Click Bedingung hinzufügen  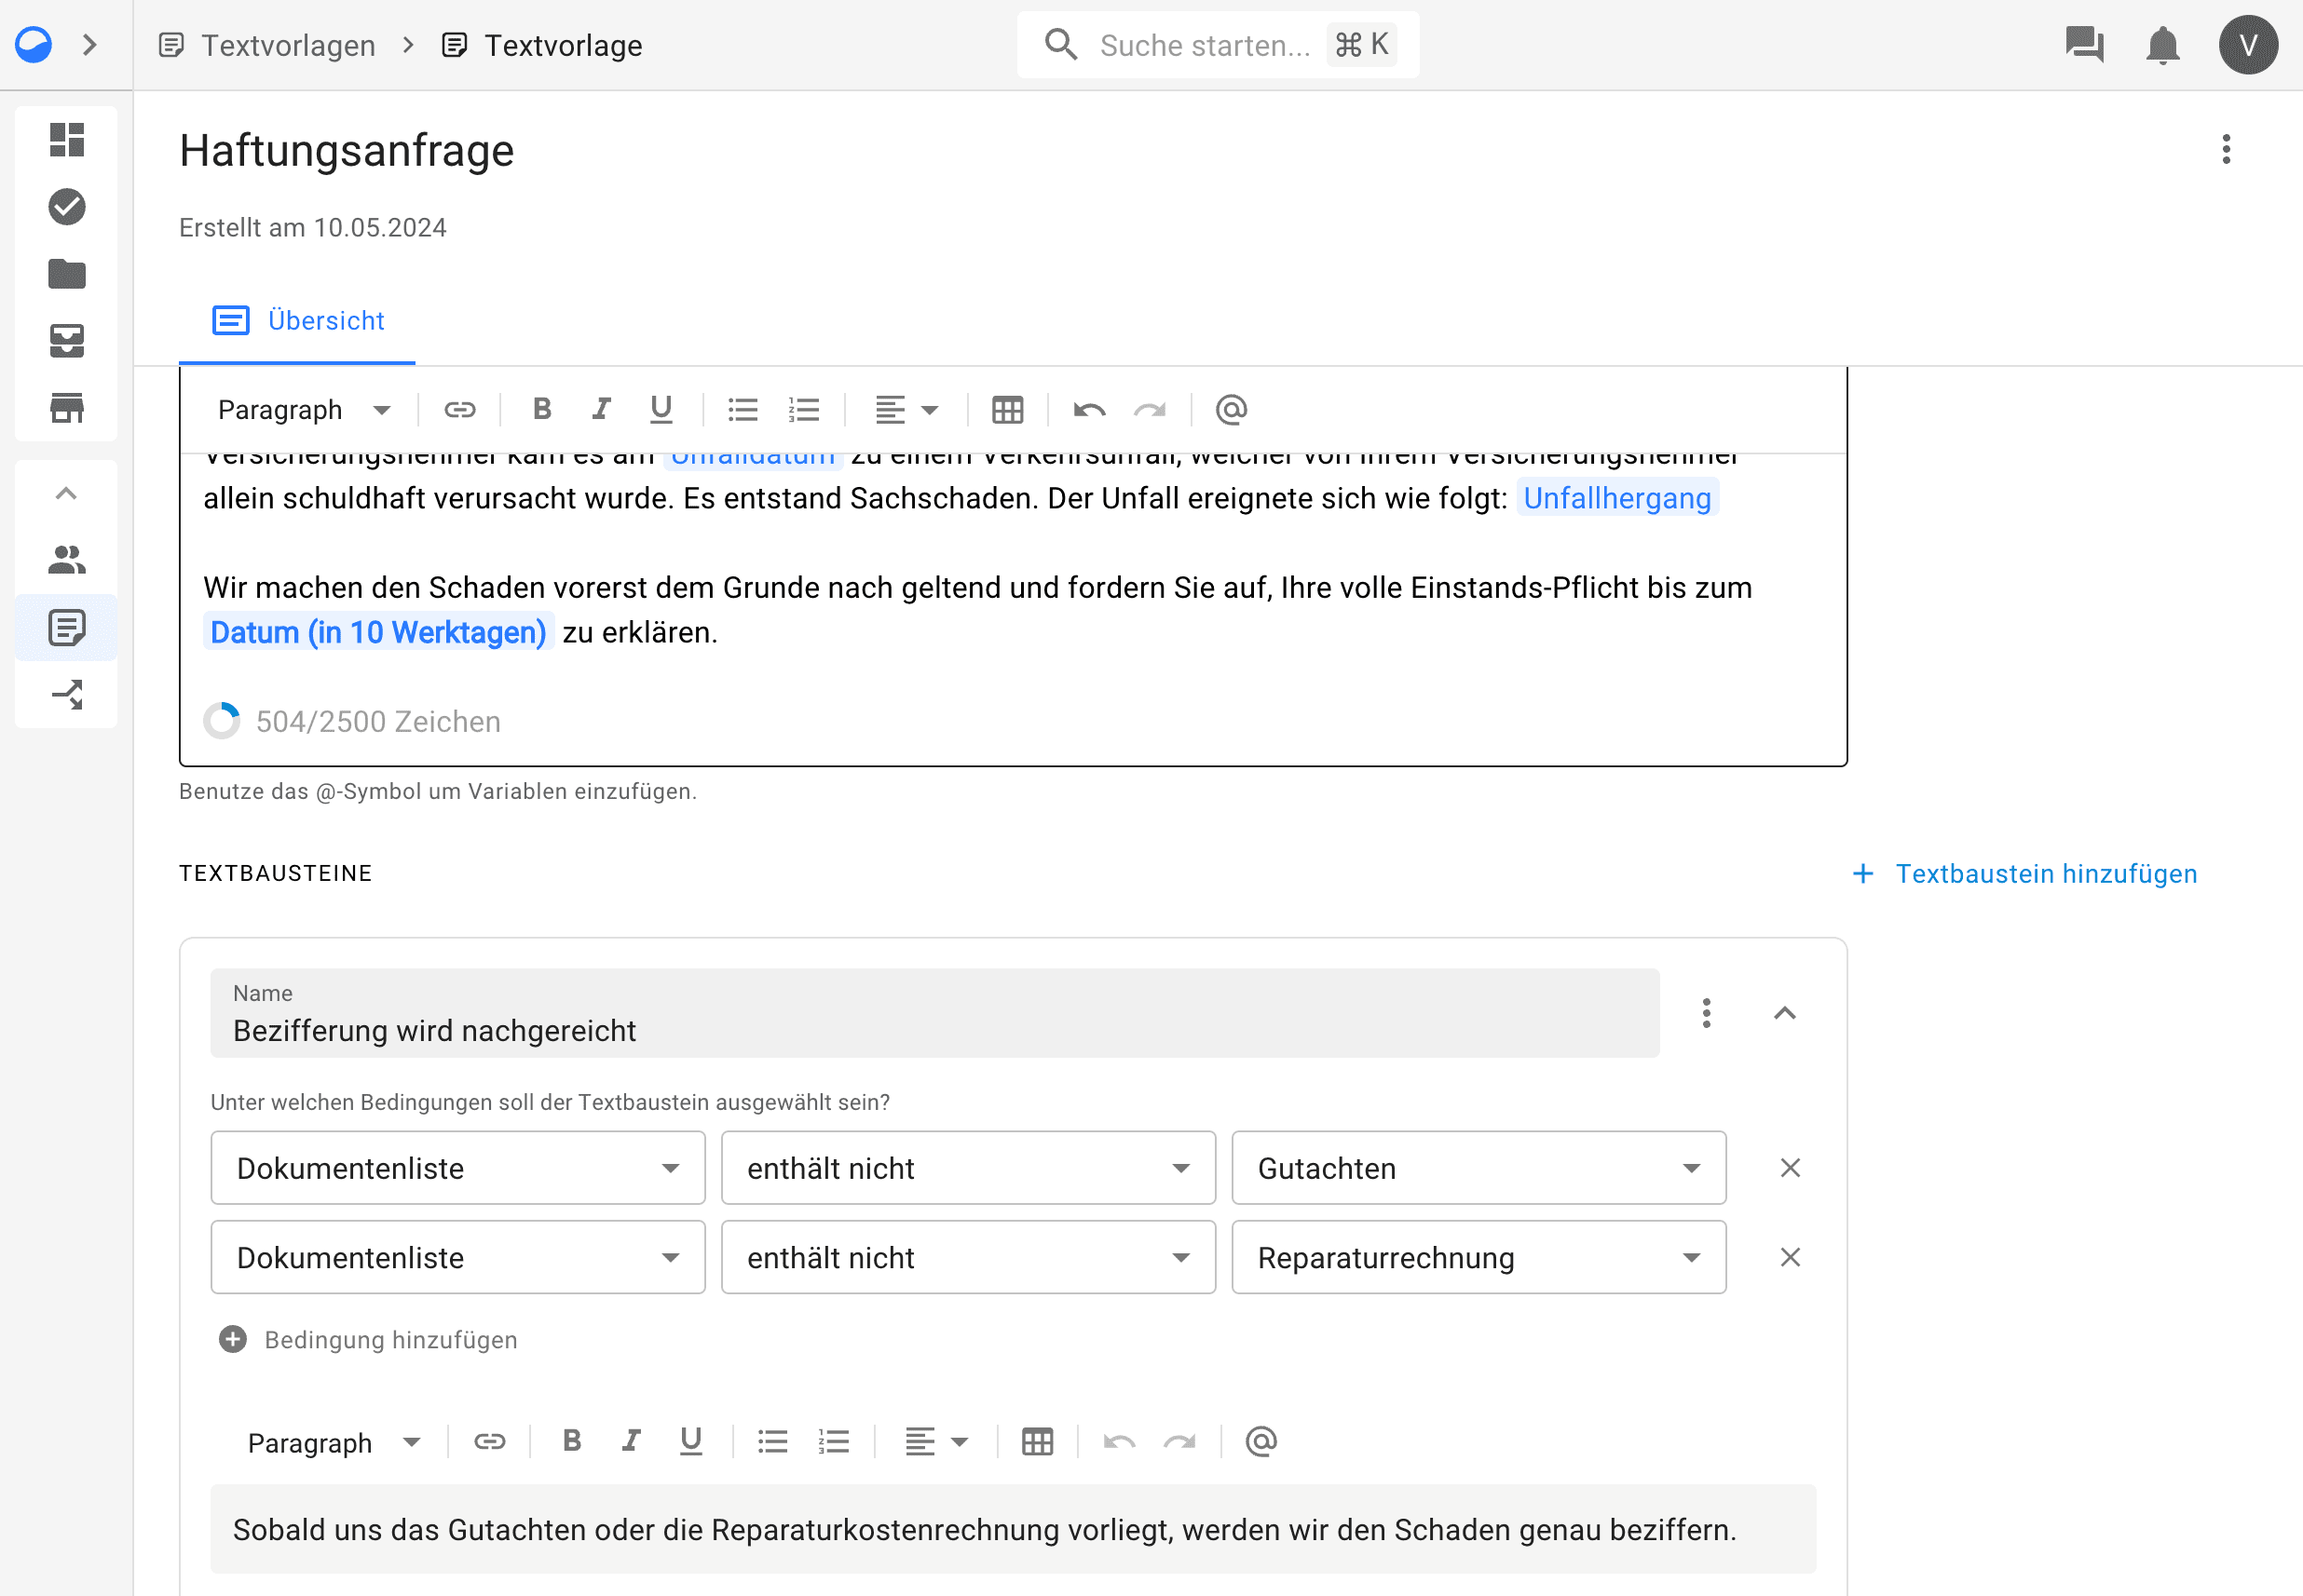[368, 1340]
